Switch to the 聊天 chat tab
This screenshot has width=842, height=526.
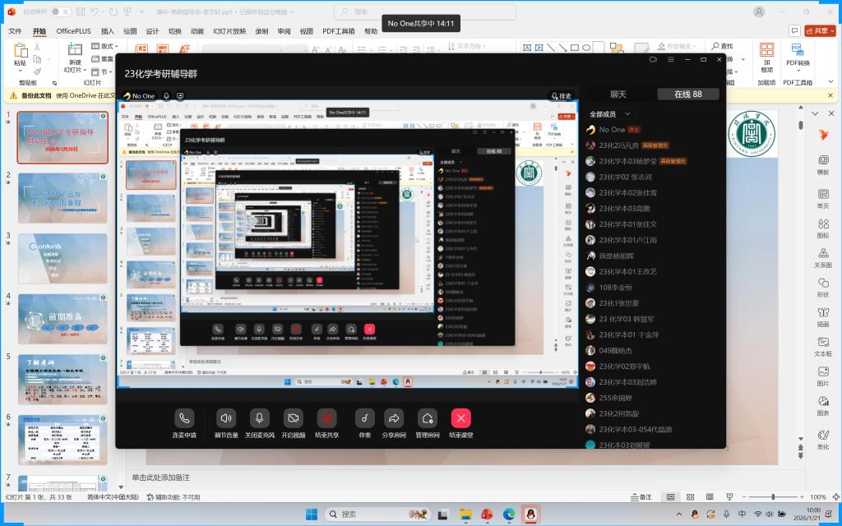[618, 95]
